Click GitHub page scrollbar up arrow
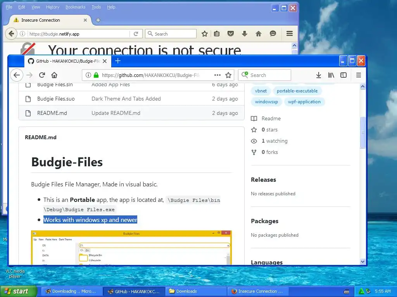The image size is (397, 297). [362, 87]
